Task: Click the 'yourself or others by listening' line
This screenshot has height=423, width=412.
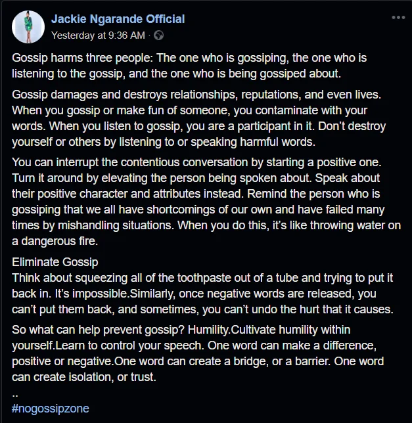Action: coord(164,142)
